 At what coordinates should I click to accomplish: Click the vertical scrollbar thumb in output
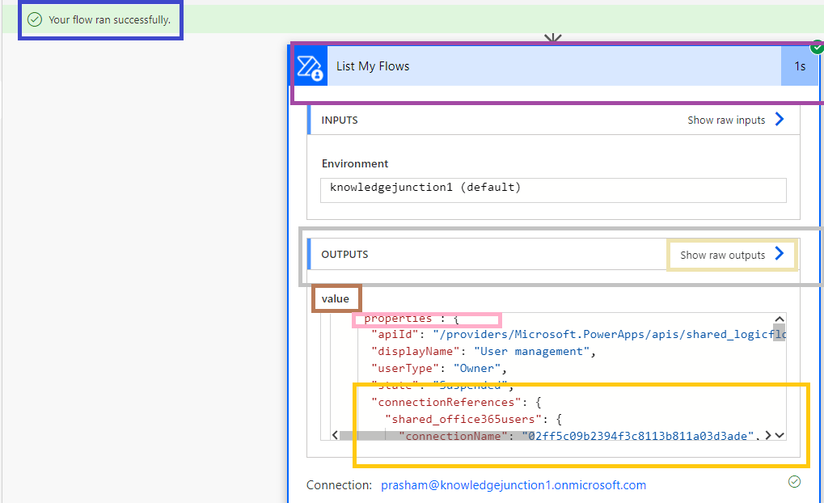coord(780,332)
